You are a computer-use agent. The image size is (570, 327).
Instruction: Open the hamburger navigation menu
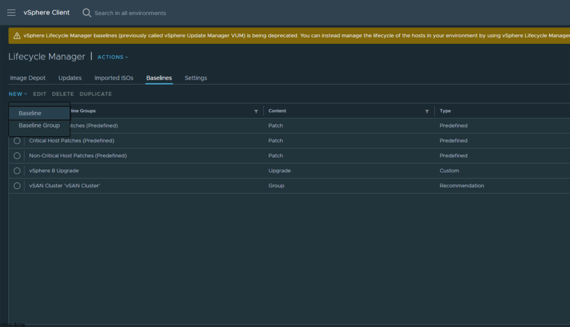(x=11, y=13)
